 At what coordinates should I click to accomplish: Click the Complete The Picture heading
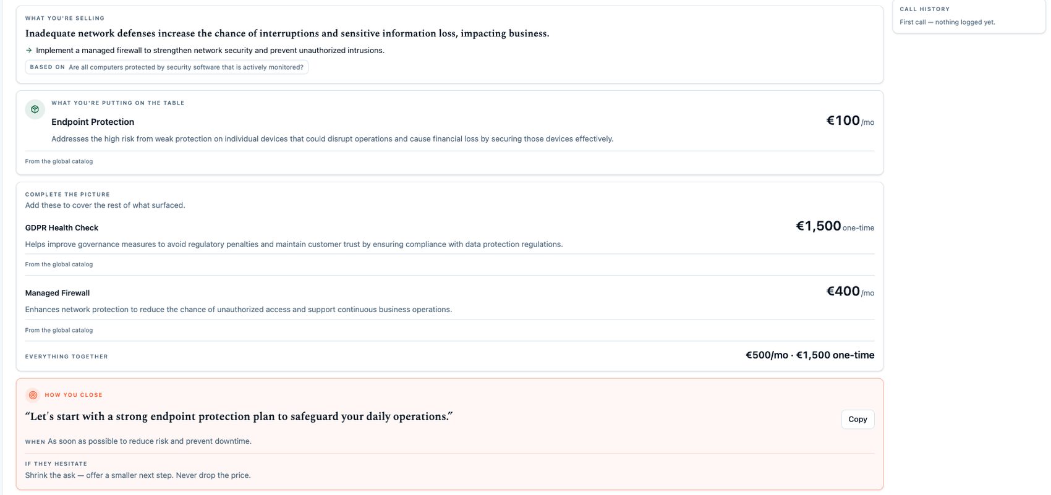[67, 195]
